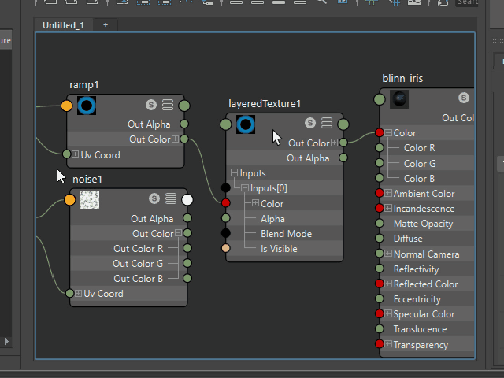Add a new node editor tab

[x=106, y=25]
